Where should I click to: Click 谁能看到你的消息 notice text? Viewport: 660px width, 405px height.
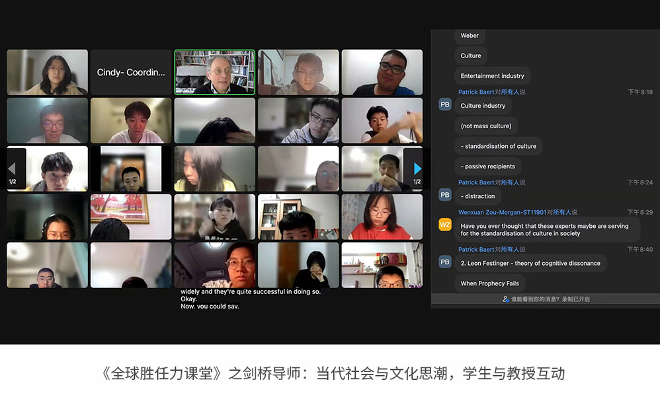pyautogui.click(x=549, y=299)
